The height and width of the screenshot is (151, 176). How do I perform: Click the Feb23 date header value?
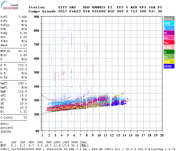coord(75,11)
